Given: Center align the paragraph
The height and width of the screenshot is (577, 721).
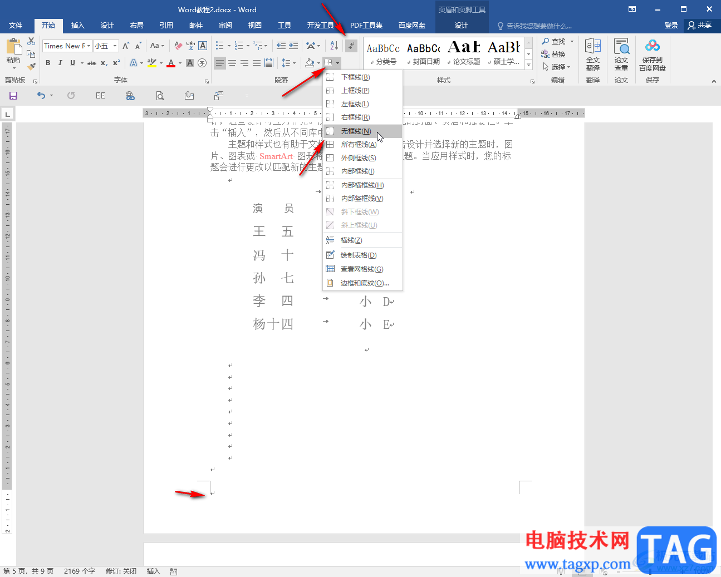Looking at the screenshot, I should pyautogui.click(x=232, y=63).
